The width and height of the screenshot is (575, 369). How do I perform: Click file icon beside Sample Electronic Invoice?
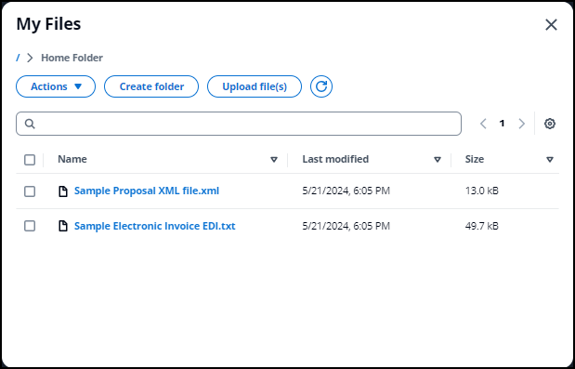(63, 226)
